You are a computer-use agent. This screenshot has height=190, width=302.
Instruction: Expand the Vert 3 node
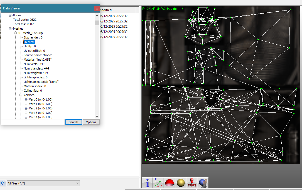(26, 113)
